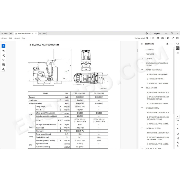
Task: Expand REMOVAL AND INSTALLATION OF UNIT bookmark
Action: tap(142, 63)
